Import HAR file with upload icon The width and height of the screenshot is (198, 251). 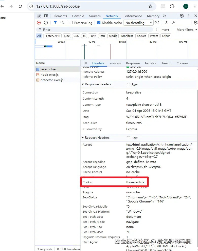[167, 23]
